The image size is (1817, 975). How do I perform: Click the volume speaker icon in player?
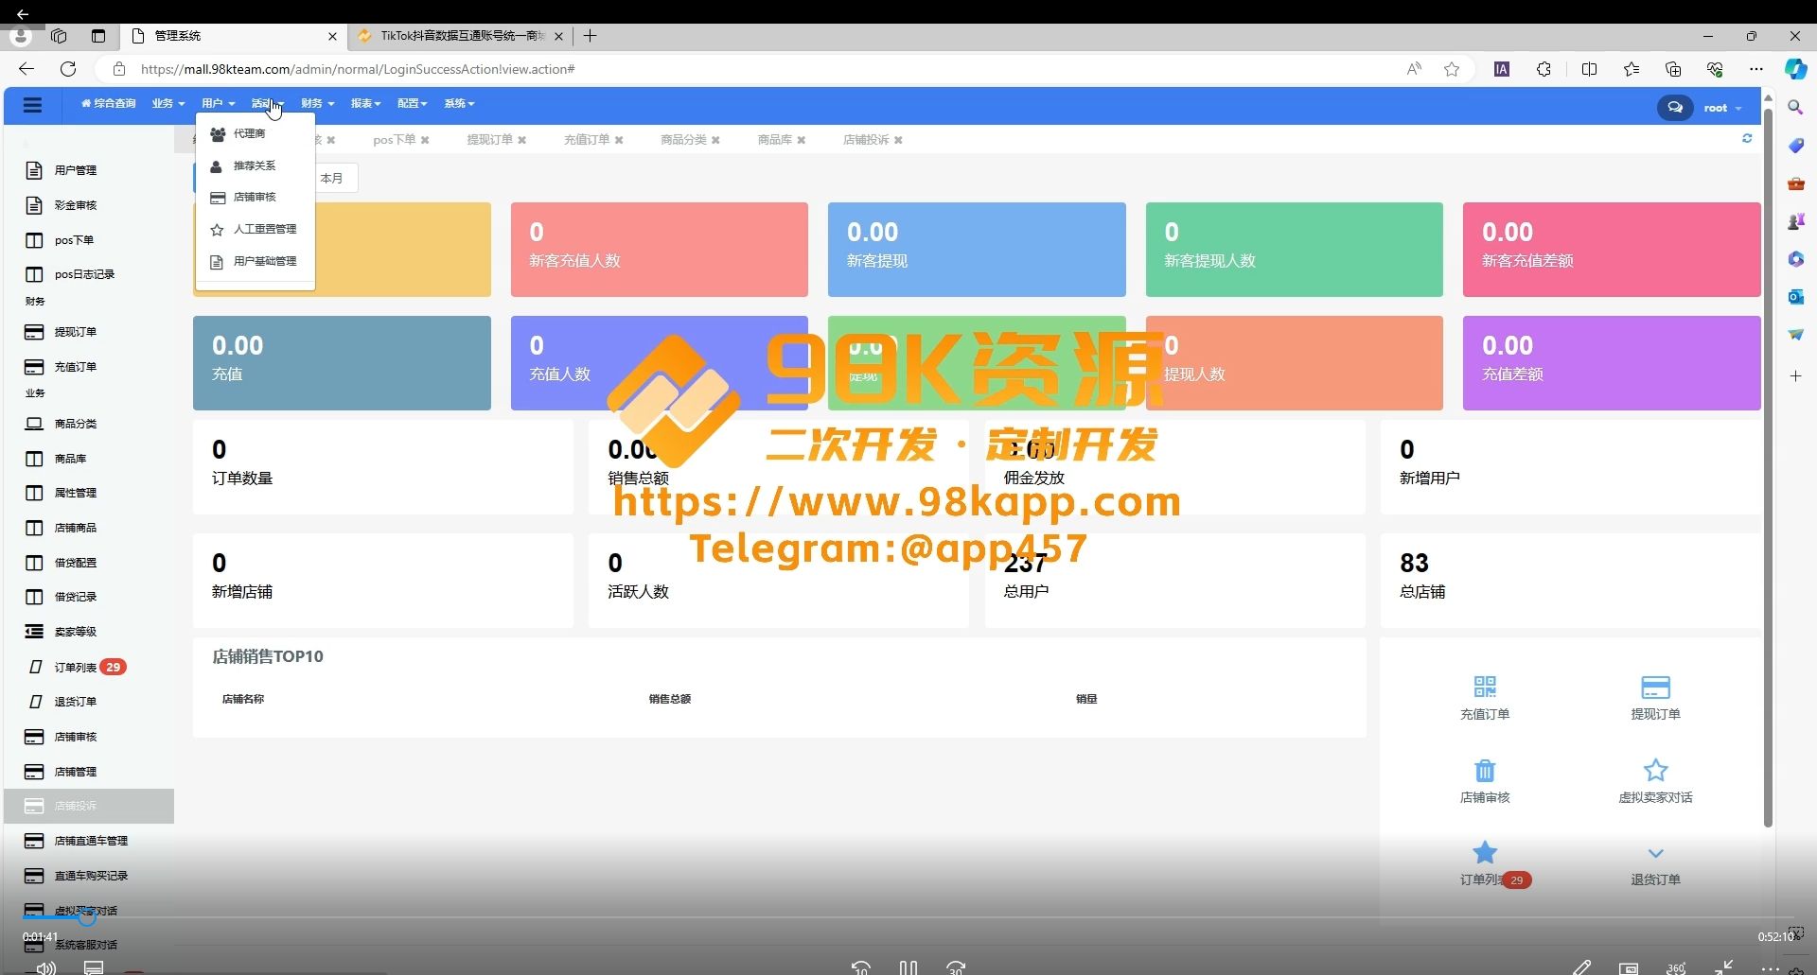(x=45, y=967)
